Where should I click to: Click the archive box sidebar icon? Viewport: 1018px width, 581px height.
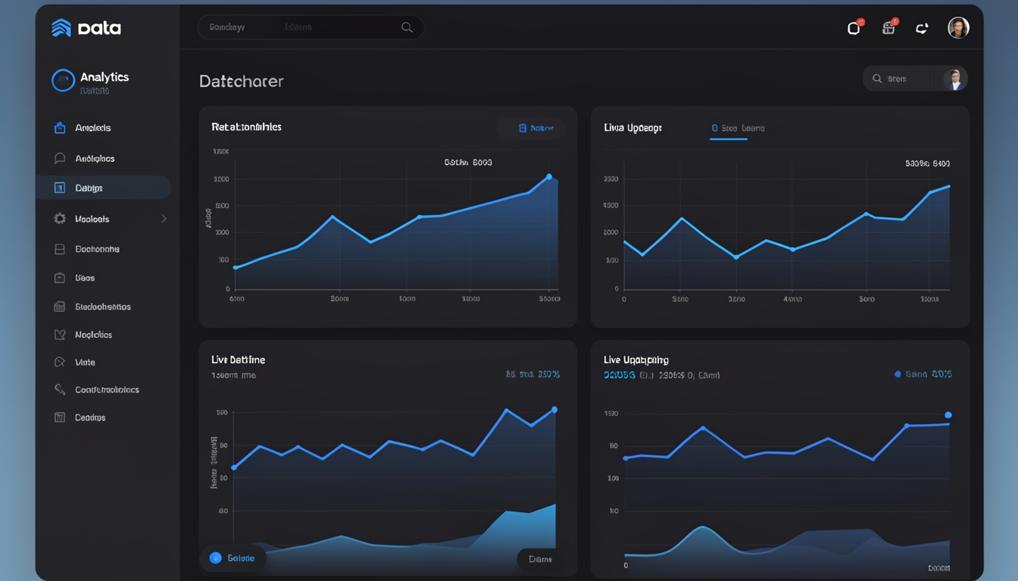60,249
